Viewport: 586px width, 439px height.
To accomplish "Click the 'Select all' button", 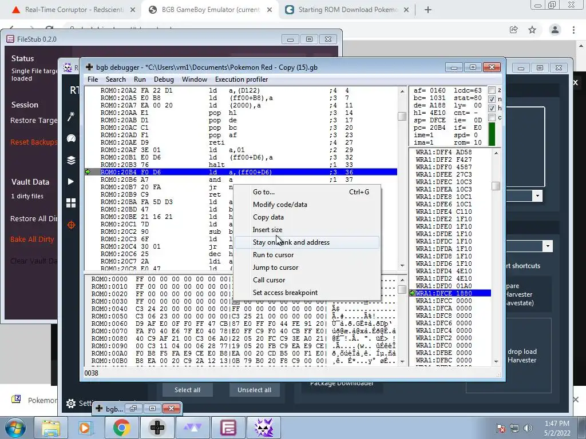I will point(187,390).
